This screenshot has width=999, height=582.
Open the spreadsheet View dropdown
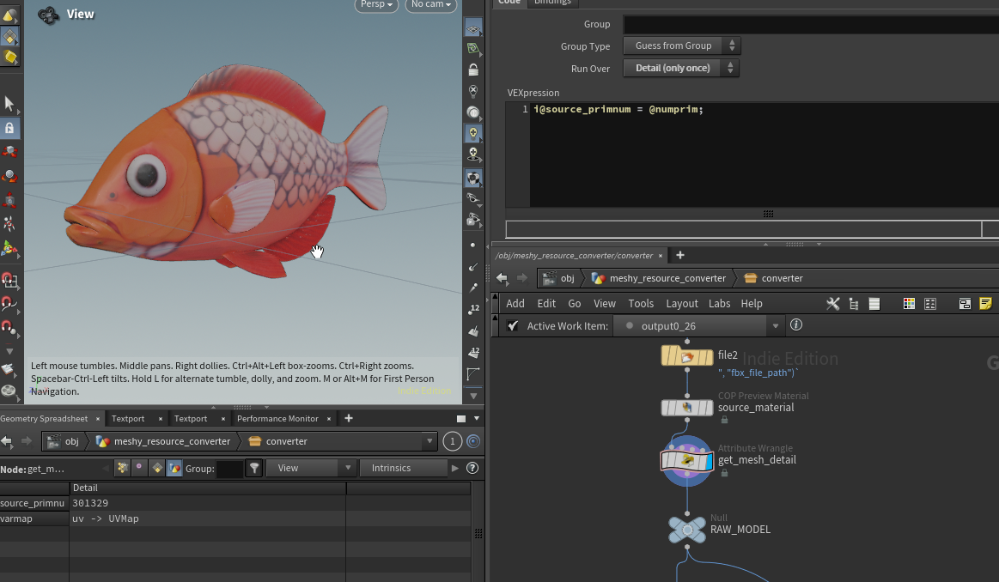(311, 468)
